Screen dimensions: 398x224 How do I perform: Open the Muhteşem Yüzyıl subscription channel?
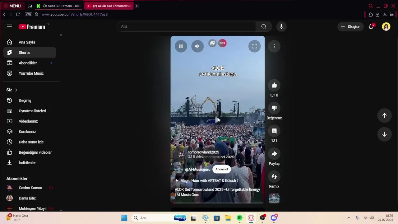point(30,209)
